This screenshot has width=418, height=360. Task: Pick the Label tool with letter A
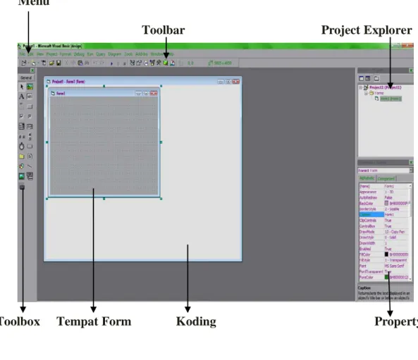(22, 97)
